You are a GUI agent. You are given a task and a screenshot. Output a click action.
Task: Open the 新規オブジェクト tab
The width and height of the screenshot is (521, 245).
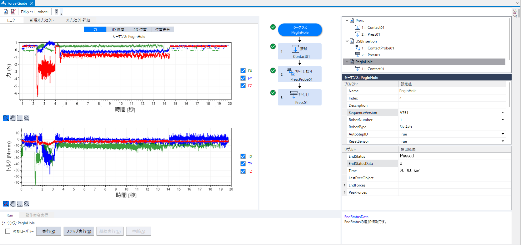pos(42,20)
